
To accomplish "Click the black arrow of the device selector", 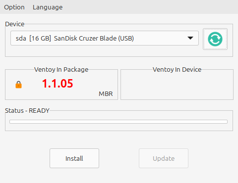I will (190, 38).
